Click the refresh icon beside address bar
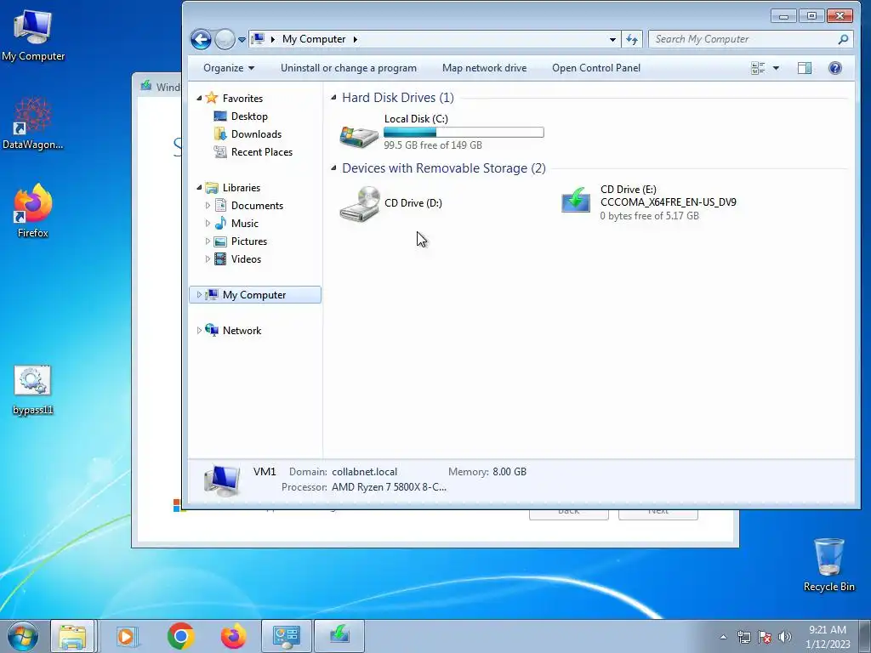Screen dimensions: 871x653 [x=632, y=39]
